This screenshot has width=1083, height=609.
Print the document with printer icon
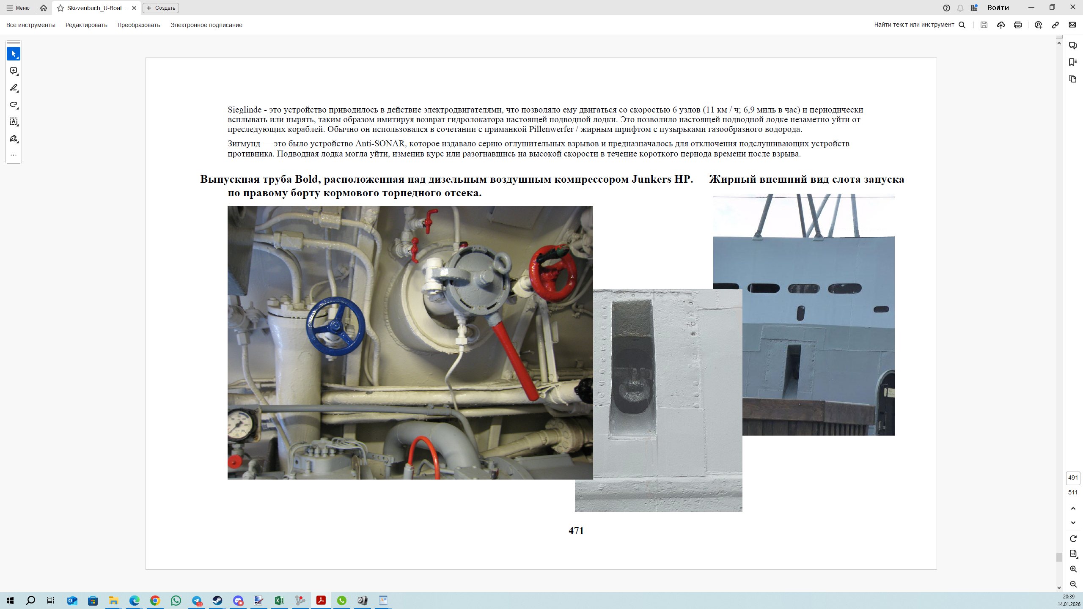1017,25
